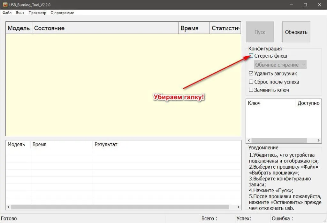Viewport: 327px width, 223px height.
Task: Click the Готово status bar text
Action: coord(9,219)
